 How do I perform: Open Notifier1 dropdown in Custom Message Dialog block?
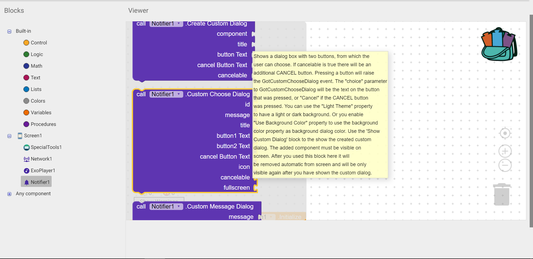[x=179, y=207]
